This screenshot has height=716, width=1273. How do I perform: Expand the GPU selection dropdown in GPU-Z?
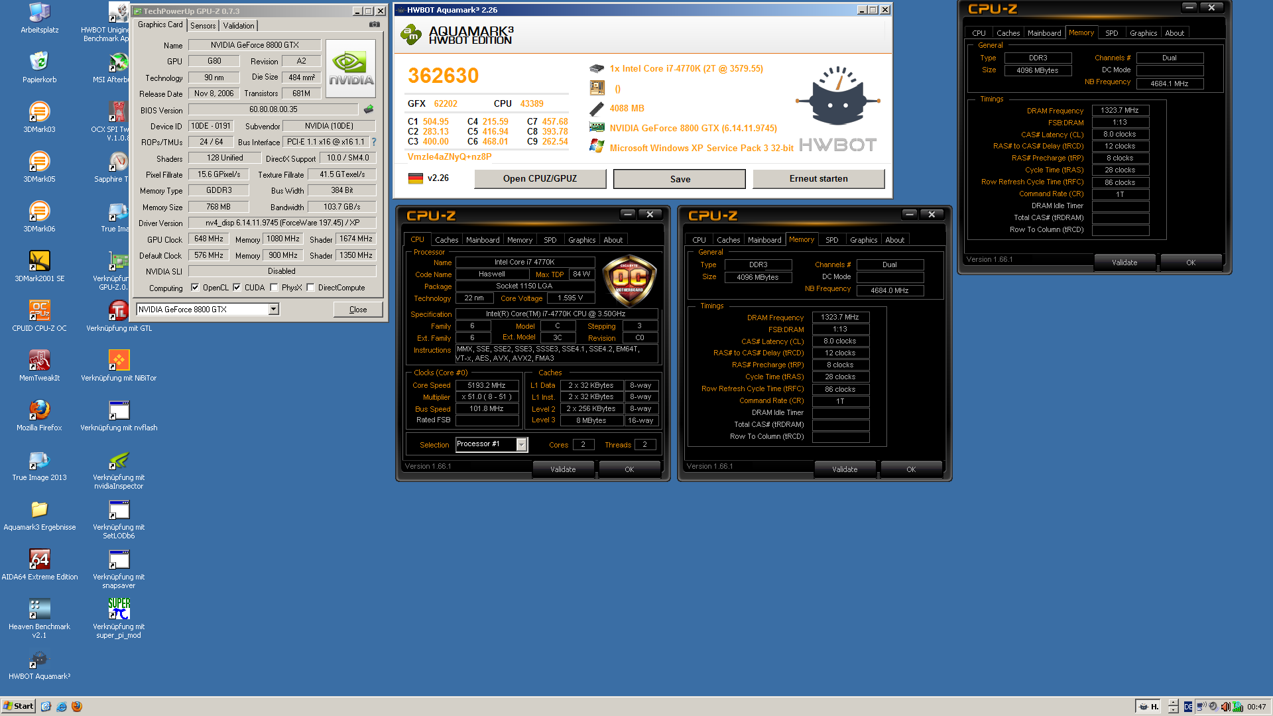click(x=273, y=310)
